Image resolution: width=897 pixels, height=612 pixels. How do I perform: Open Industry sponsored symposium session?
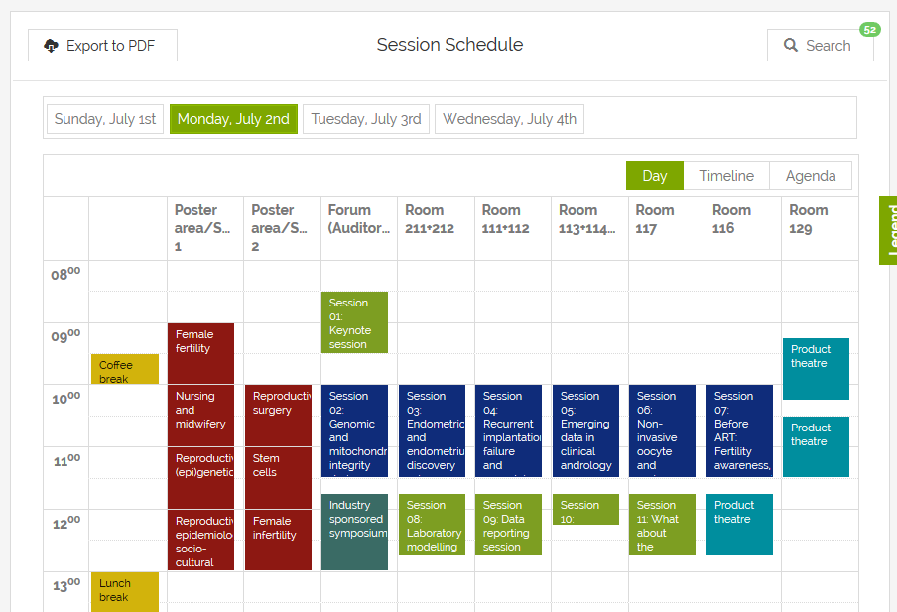click(x=354, y=532)
